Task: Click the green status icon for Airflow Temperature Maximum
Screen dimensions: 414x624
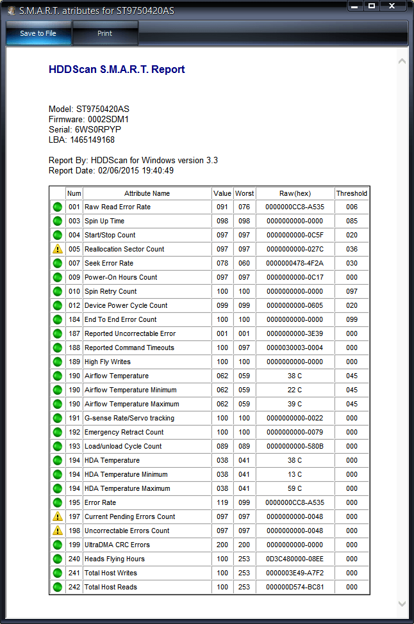Action: tap(58, 404)
